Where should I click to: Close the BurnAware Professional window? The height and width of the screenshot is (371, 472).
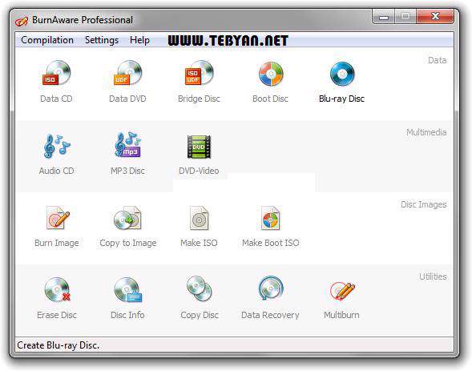(x=435, y=17)
